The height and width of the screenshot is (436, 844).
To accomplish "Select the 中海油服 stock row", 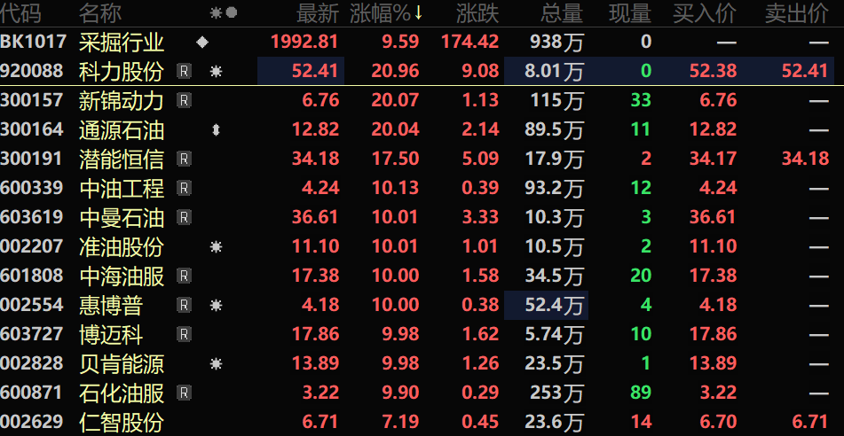I will (x=122, y=276).
